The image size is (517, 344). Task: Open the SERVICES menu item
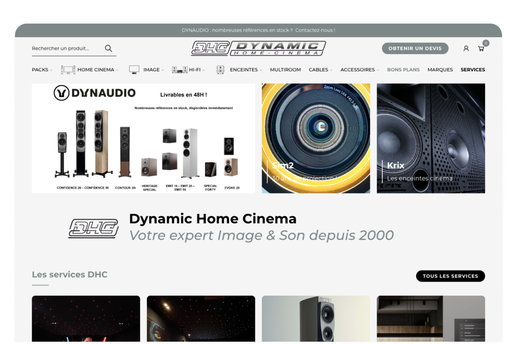(x=473, y=70)
